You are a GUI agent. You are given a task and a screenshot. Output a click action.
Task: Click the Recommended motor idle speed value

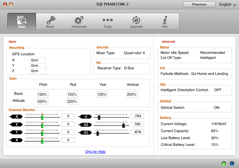[213, 53]
